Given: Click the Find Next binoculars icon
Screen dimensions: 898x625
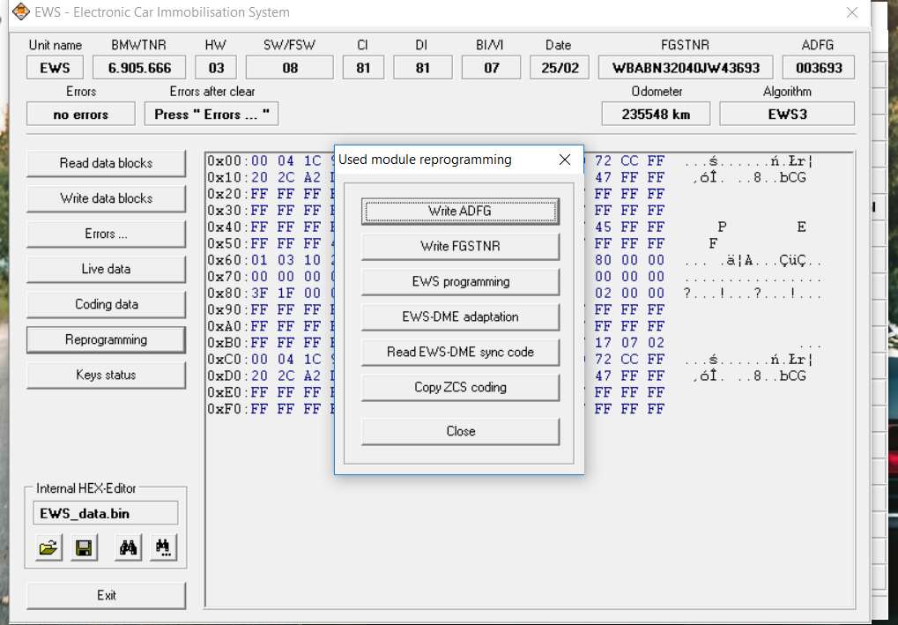Looking at the screenshot, I should [x=163, y=548].
